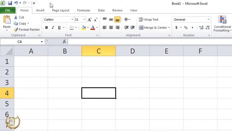Click the Cut button
This screenshot has height=131, width=232.
click(x=19, y=17)
